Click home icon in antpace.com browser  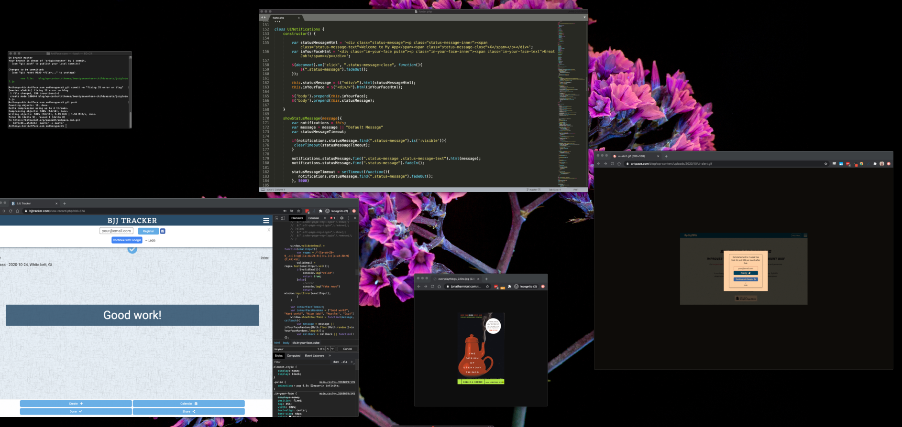619,164
